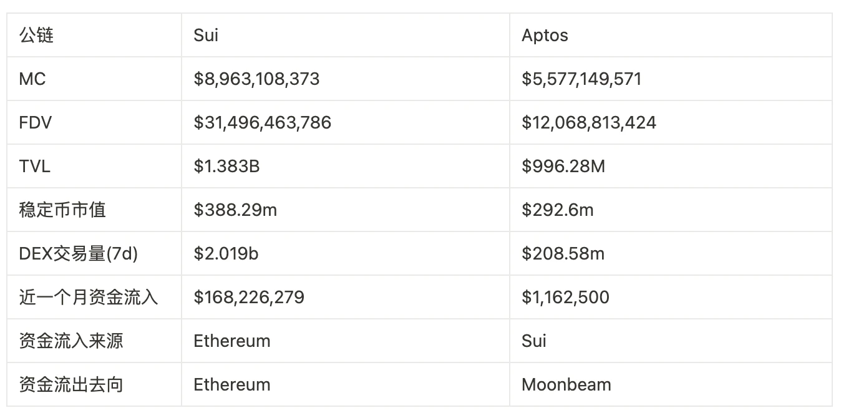
Task: Click Aptos TVL value $996.28M
Action: pos(563,167)
